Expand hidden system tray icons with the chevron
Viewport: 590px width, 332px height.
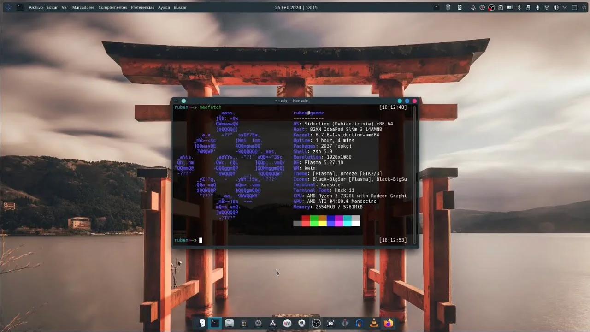(x=564, y=7)
